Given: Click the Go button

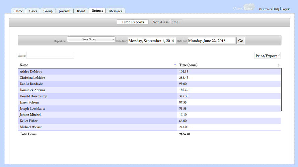Looking at the screenshot, I should (241, 41).
